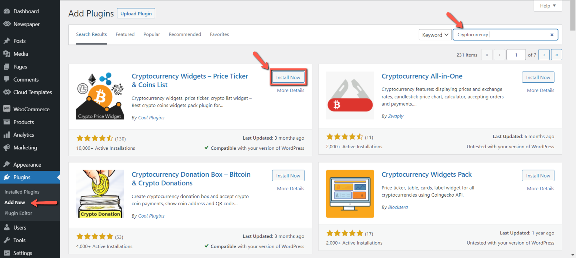Screen dimensions: 576x258
Task: Switch to the Recommended tab
Action: (x=185, y=34)
